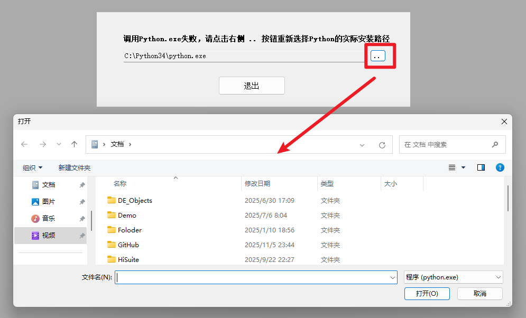
Task: Click the up-one-level arrow
Action: coord(74,144)
